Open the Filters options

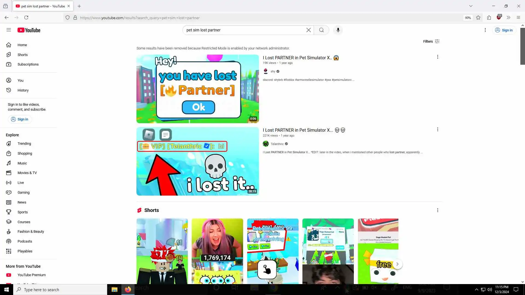[431, 42]
